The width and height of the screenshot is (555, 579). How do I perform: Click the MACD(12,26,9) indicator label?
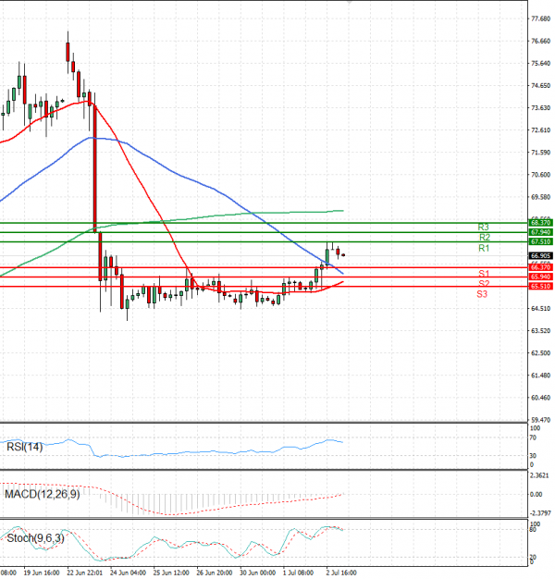coord(43,494)
